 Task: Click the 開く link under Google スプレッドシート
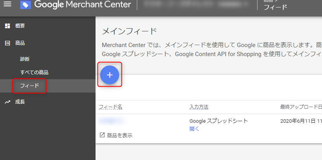194,129
